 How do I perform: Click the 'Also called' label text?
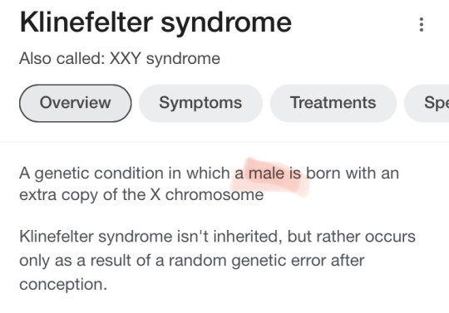pyautogui.click(x=62, y=59)
